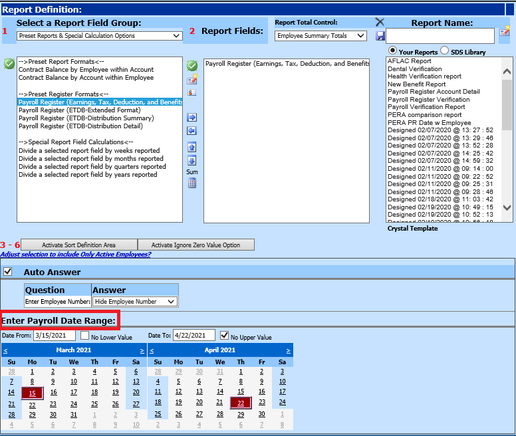516x436 pixels.
Task: Open the Report Field Group dropdown
Action: pos(98,36)
